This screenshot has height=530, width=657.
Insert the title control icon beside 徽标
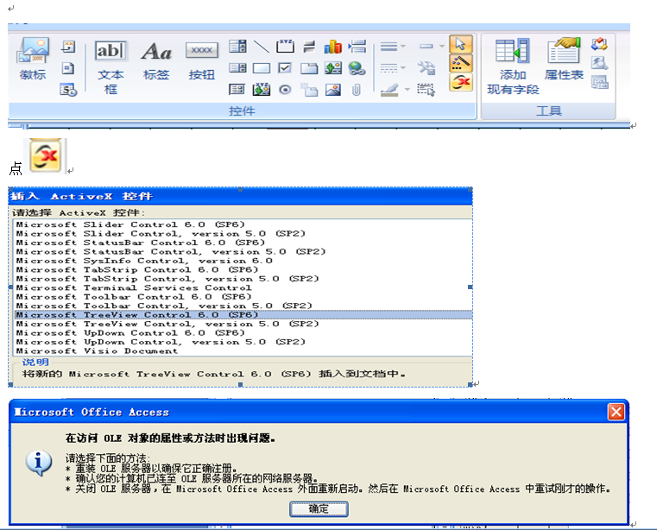tap(68, 46)
